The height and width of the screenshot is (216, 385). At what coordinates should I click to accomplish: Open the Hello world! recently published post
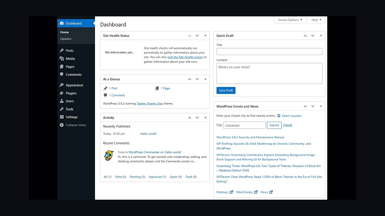click(148, 134)
